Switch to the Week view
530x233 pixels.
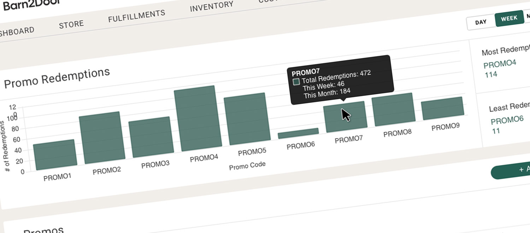click(509, 18)
